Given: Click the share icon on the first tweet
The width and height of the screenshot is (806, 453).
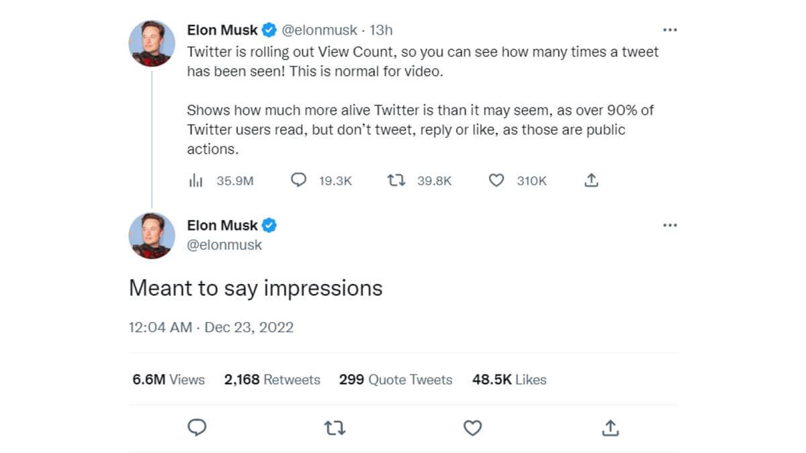Looking at the screenshot, I should tap(591, 181).
